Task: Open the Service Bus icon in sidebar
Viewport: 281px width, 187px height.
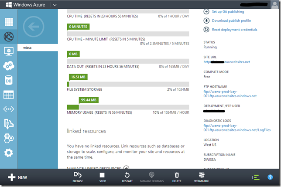Action: point(9,124)
